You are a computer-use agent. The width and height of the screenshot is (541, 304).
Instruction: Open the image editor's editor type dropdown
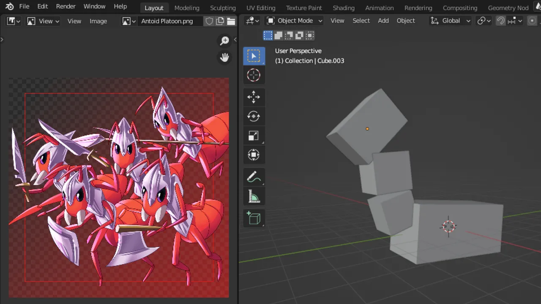coord(14,21)
